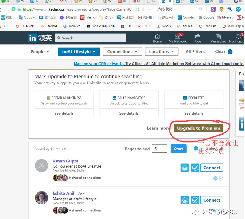Click the blue checkmark icon for Eshita Anil
Viewport: 245px width, 219px height.
pyautogui.click(x=195, y=200)
